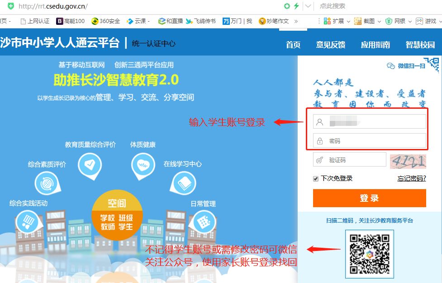
Task: Refresh the captcha image 4121
Action: click(x=408, y=162)
